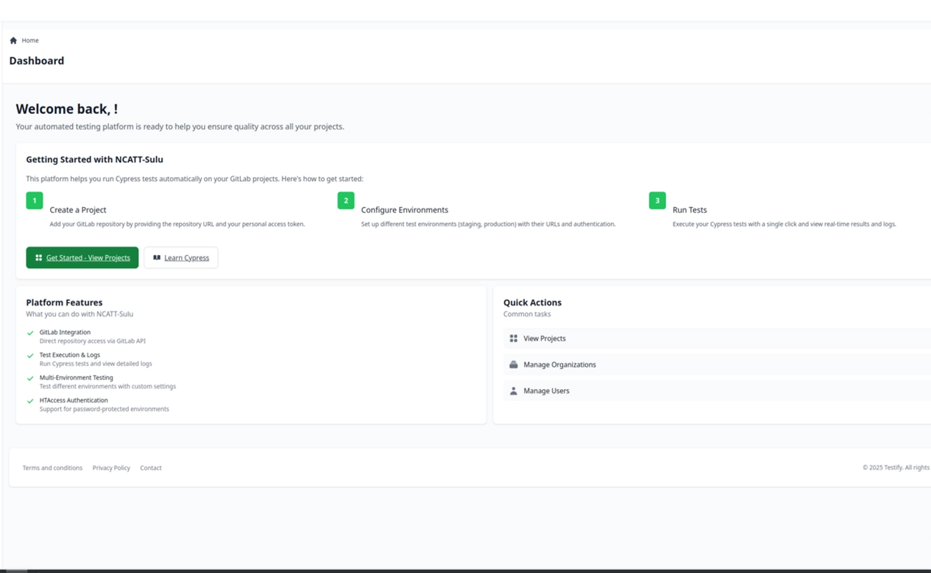Click the grid icon beside View Projects
Screen dimensions: 931x573
[513, 339]
